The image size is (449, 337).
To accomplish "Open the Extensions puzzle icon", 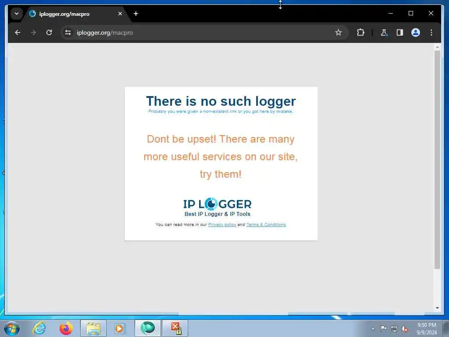I will click(x=360, y=32).
